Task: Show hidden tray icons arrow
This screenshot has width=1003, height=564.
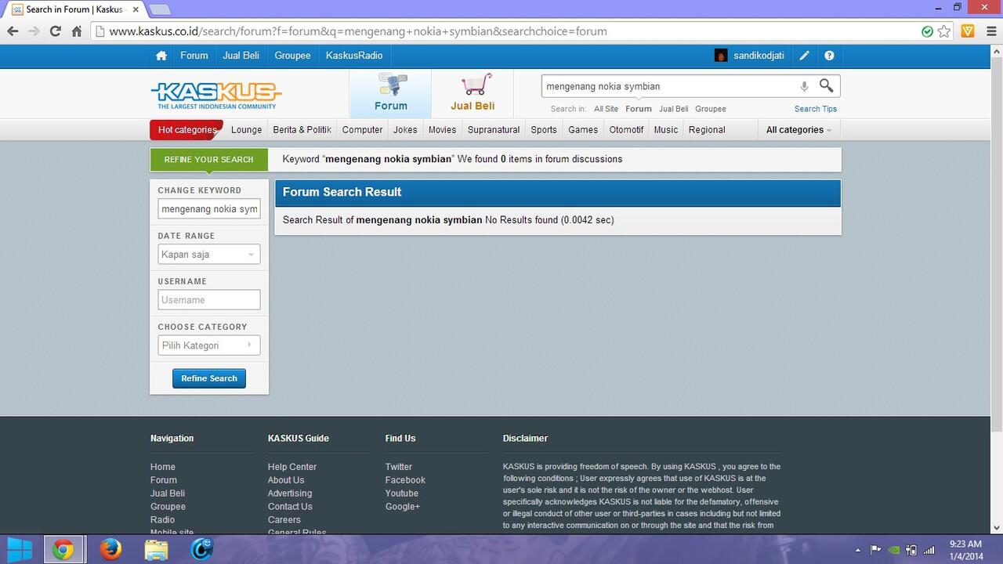Action: pyautogui.click(x=857, y=551)
